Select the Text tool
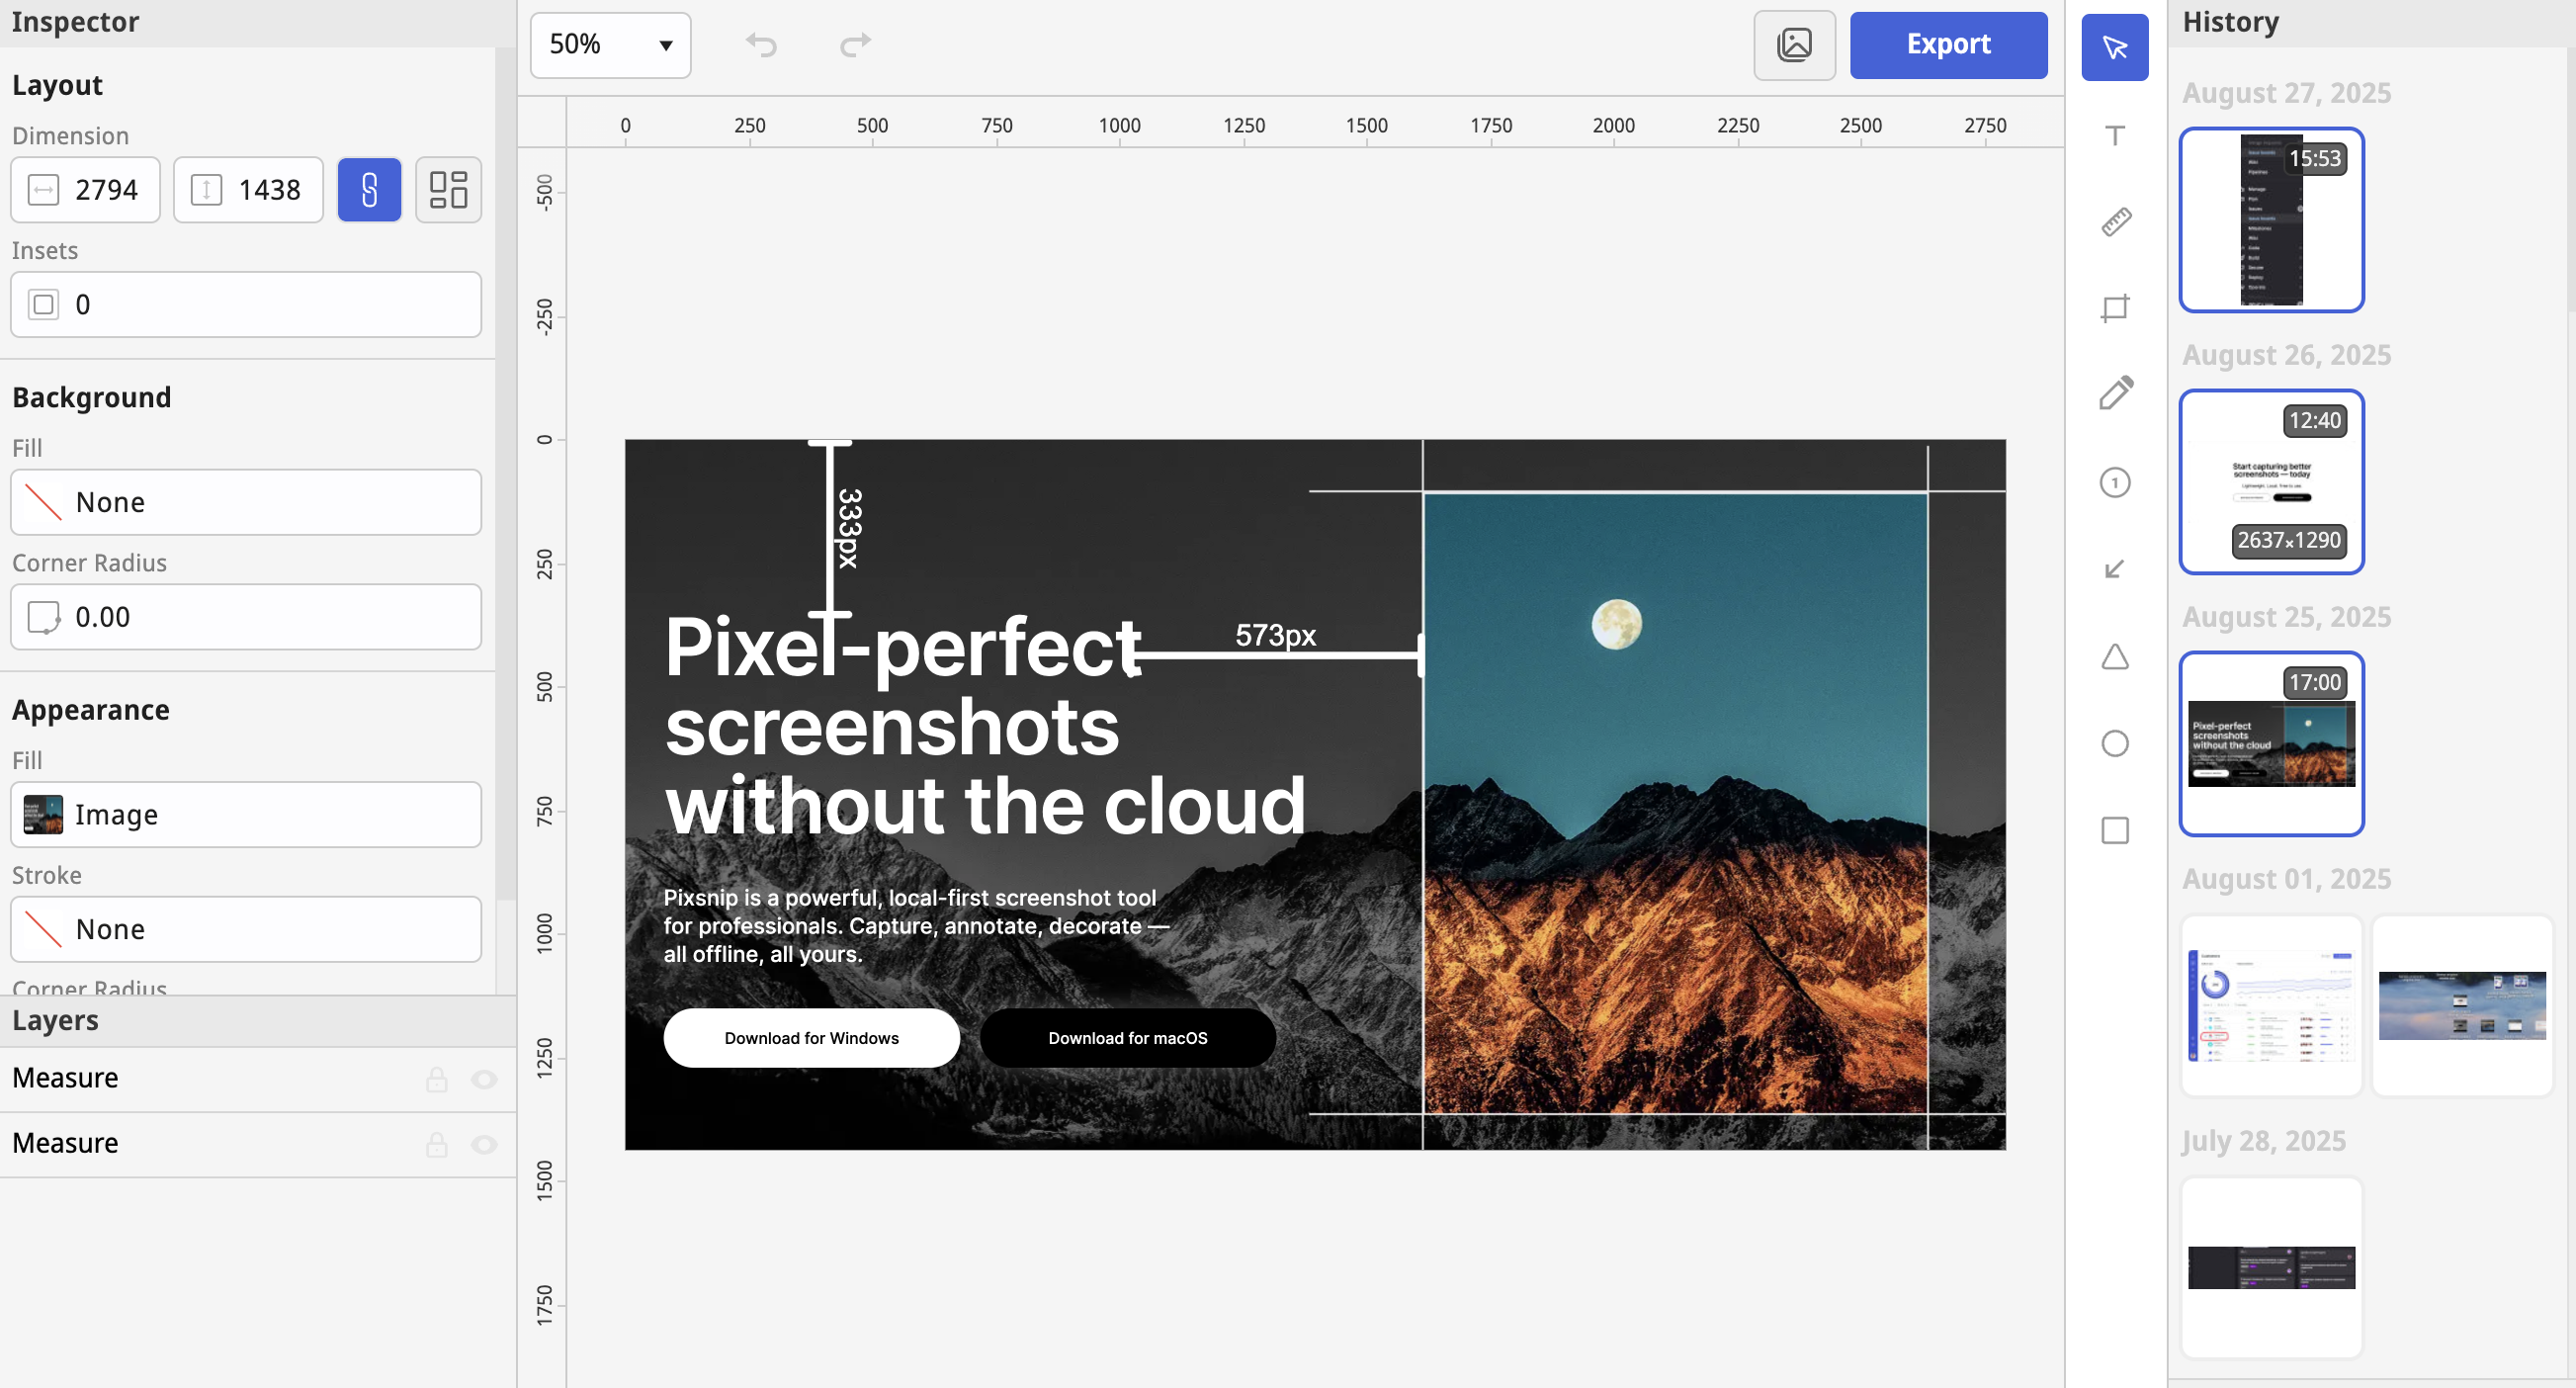Image resolution: width=2576 pixels, height=1388 pixels. (x=2114, y=135)
